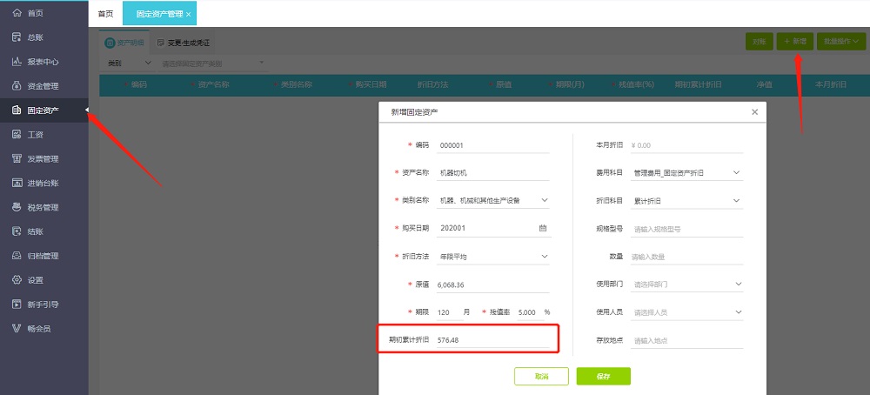Image resolution: width=870 pixels, height=395 pixels.
Task: Open the 归档管理 archive icon
Action: [x=17, y=256]
